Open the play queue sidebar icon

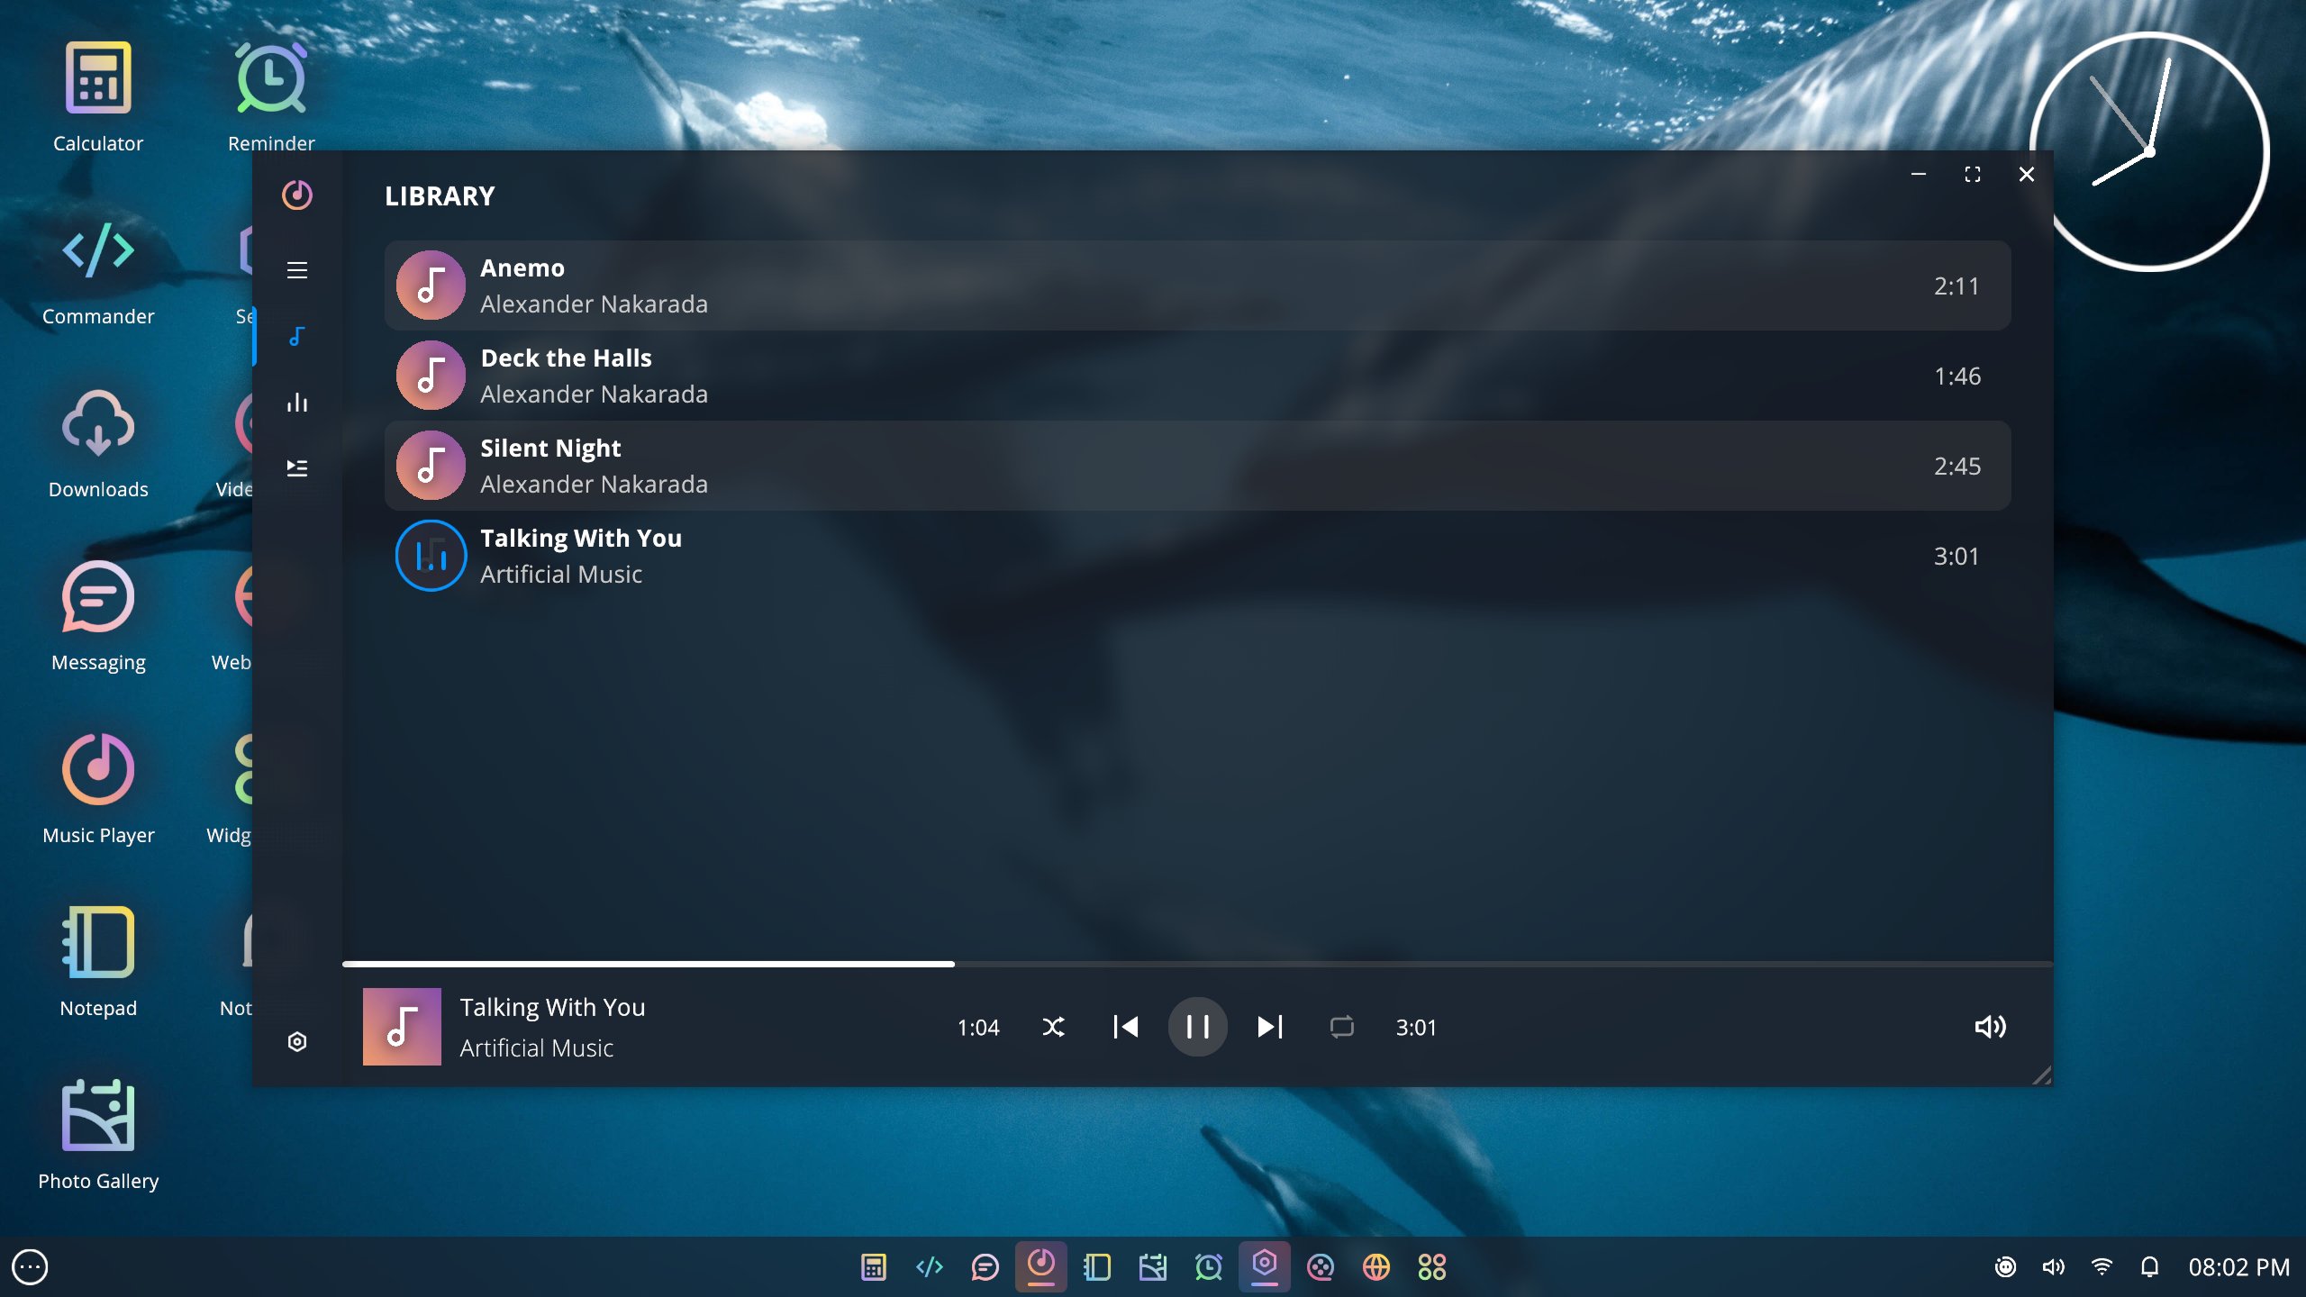coord(297,467)
